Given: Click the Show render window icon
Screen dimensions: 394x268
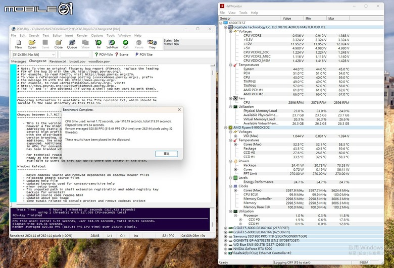Looking at the screenshot, I should click(x=85, y=44).
